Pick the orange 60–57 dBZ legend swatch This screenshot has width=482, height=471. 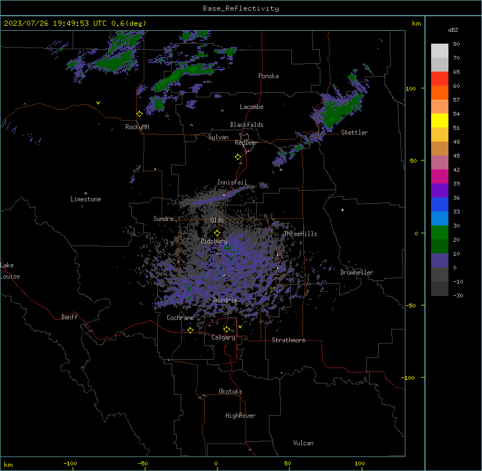coord(440,92)
